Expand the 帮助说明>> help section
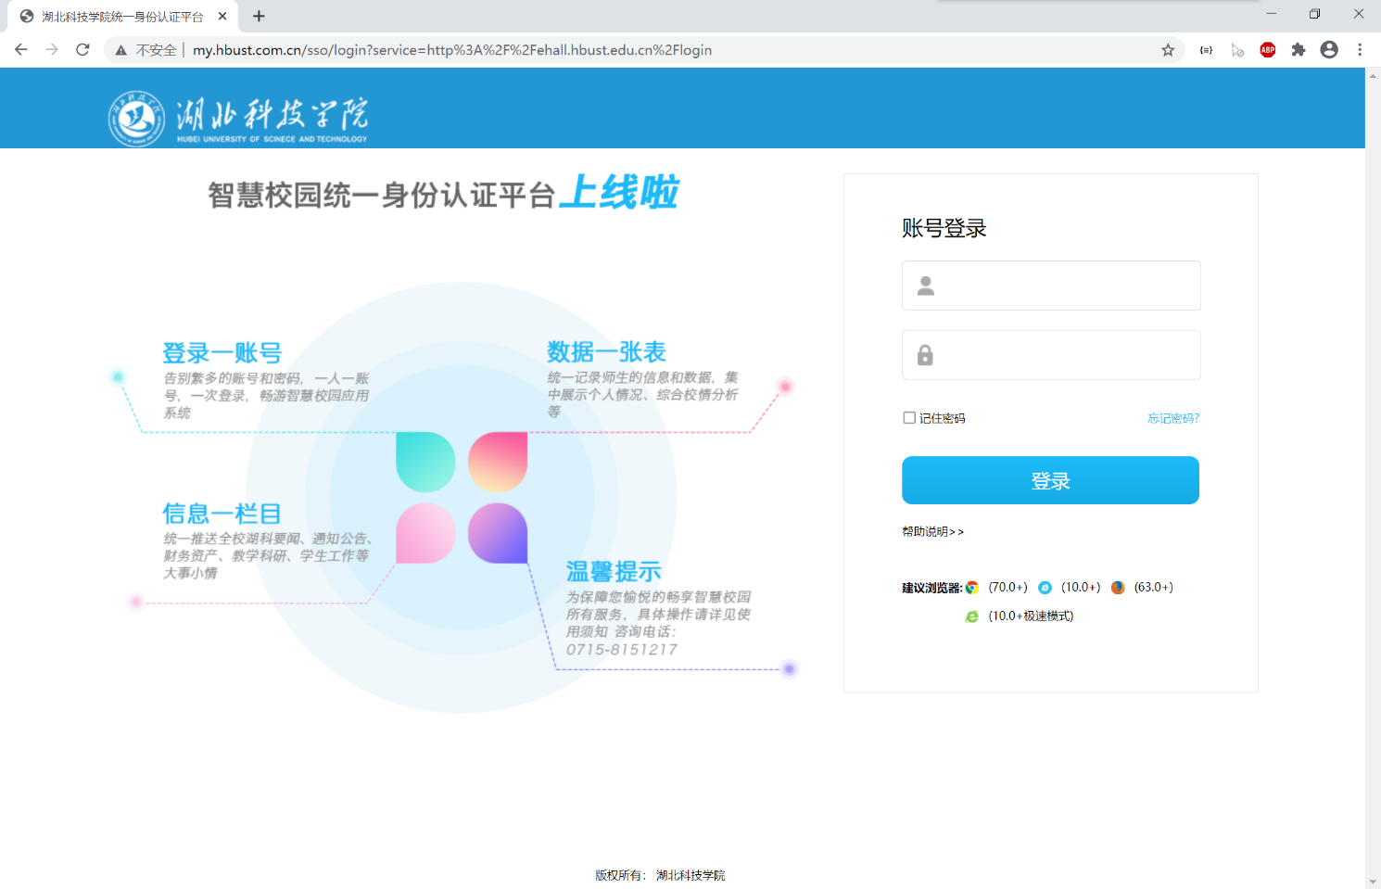Image resolution: width=1381 pixels, height=889 pixels. pos(932,532)
